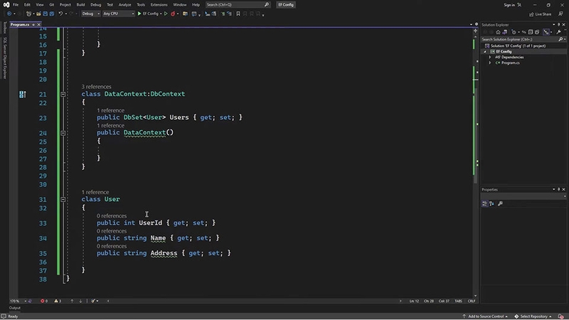The height and width of the screenshot is (320, 569).
Task: Click Add to Source Control
Action: (x=485, y=316)
